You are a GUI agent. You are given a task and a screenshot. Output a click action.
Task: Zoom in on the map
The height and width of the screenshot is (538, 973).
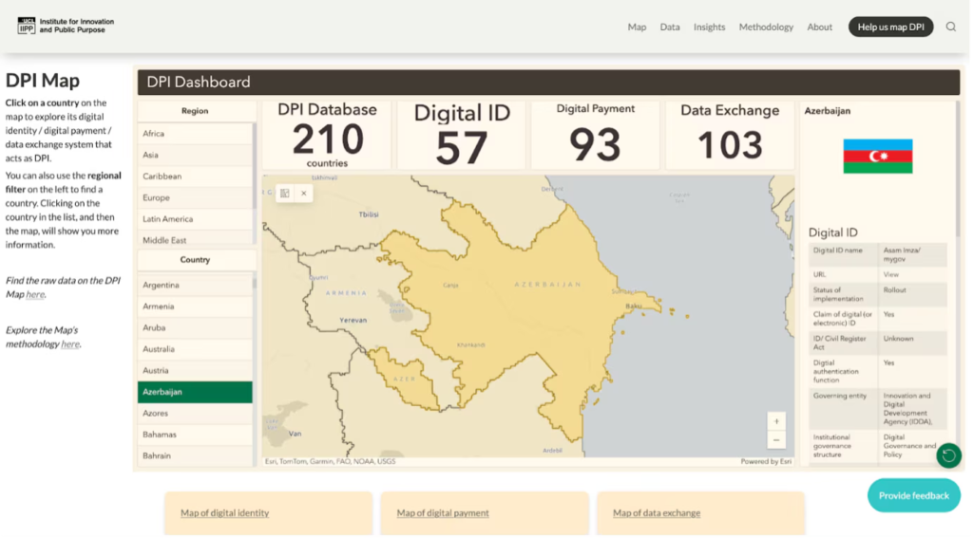[777, 421]
